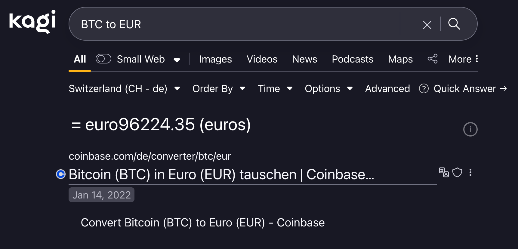
Task: Expand the Time filter dropdown
Action: (275, 89)
